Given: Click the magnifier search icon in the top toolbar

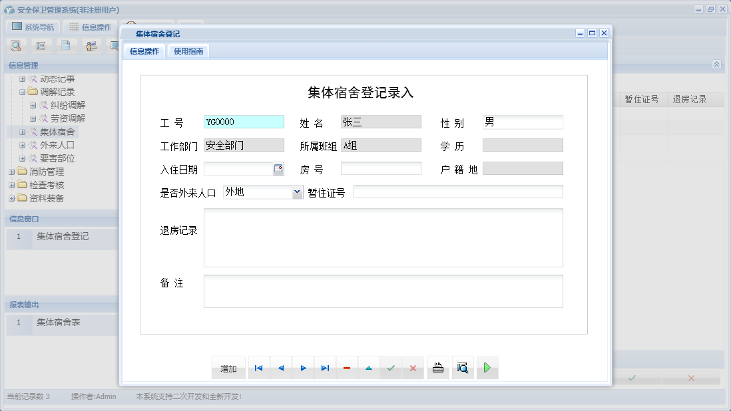Looking at the screenshot, I should click(16, 45).
